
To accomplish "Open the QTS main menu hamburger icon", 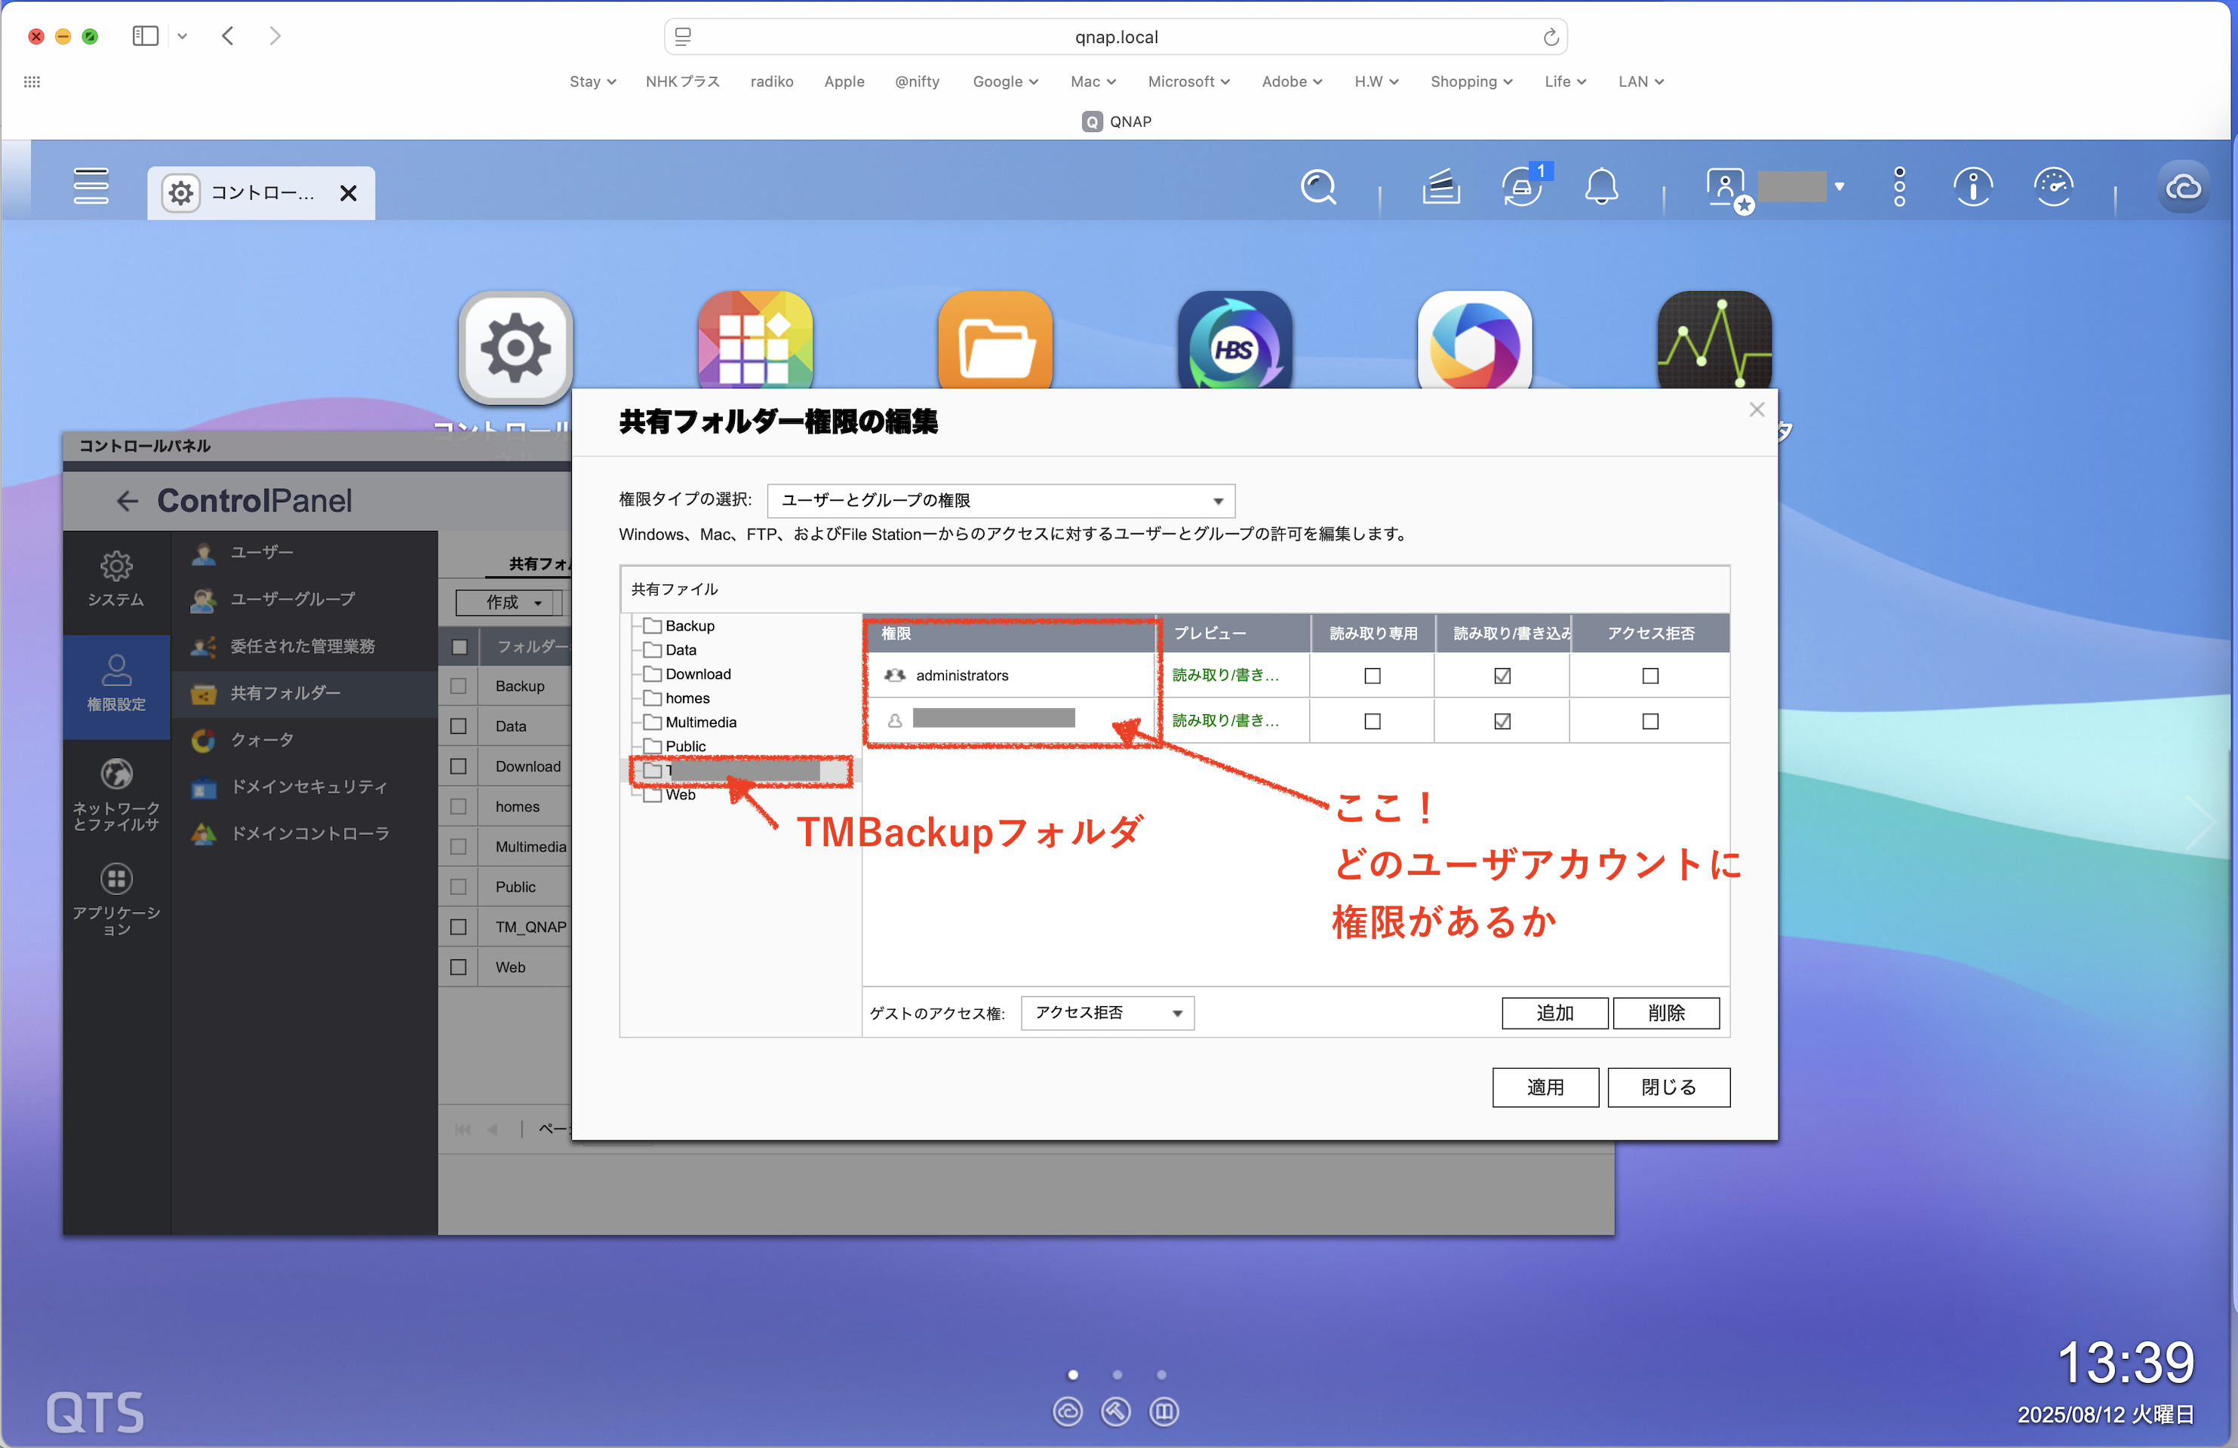I will (x=91, y=186).
